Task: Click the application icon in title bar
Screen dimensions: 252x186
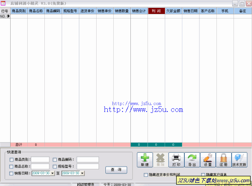Action: 3,3
